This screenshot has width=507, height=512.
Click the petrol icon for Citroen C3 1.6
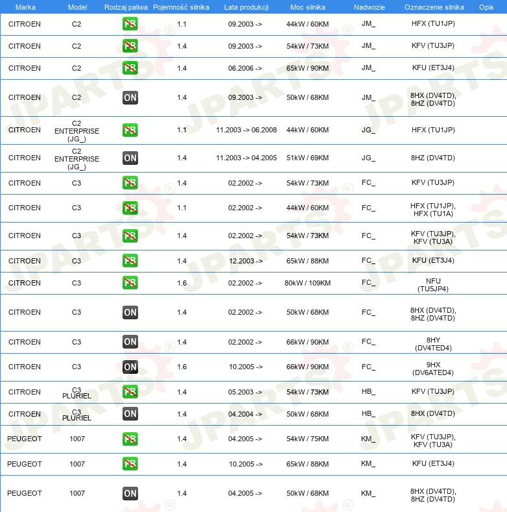coord(130,283)
